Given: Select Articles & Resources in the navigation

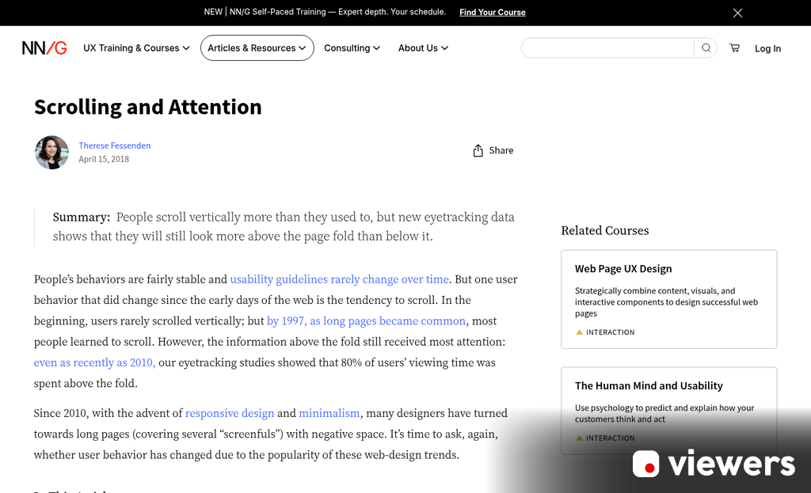Looking at the screenshot, I should click(x=257, y=47).
